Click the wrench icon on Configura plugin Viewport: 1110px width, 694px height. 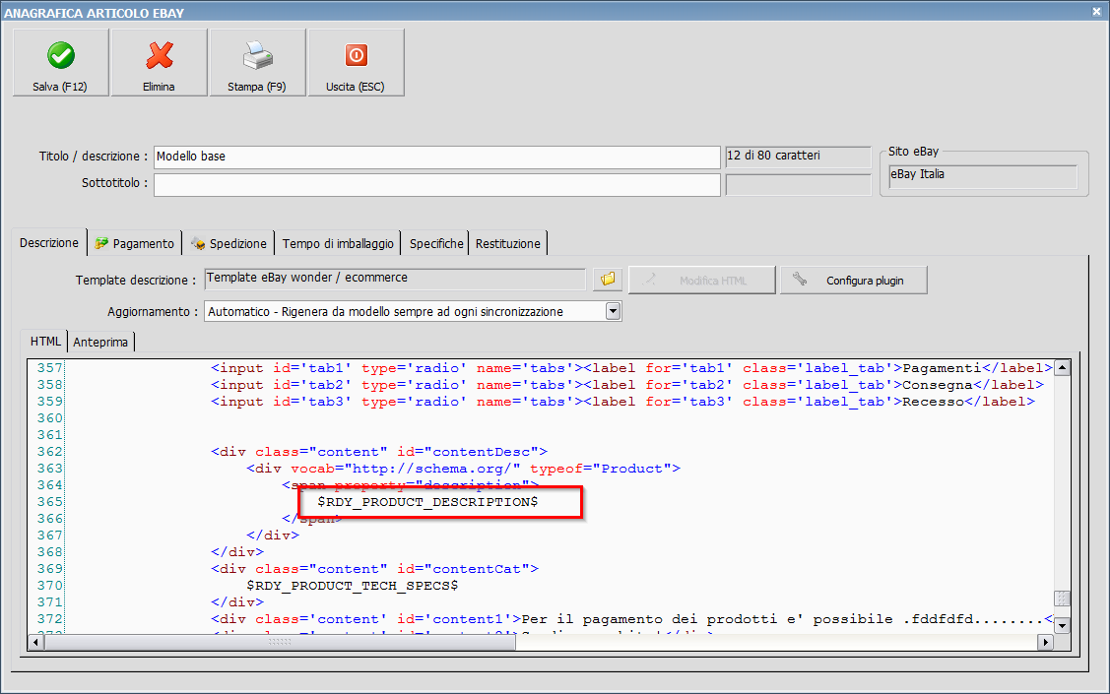click(802, 281)
